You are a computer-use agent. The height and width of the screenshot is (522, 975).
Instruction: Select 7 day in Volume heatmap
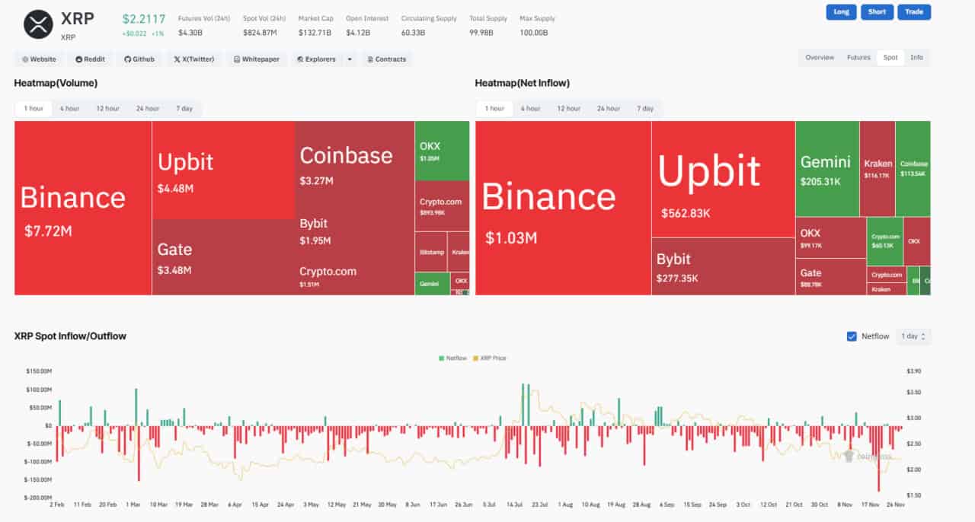[184, 109]
